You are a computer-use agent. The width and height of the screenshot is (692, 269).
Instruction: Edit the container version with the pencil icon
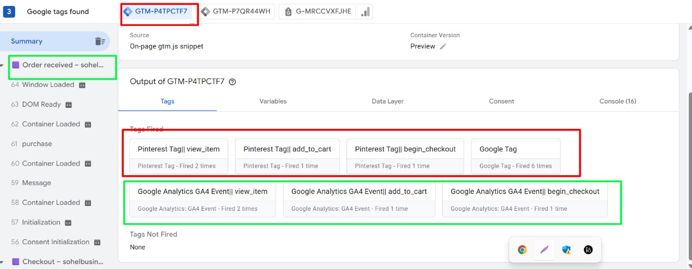point(443,46)
